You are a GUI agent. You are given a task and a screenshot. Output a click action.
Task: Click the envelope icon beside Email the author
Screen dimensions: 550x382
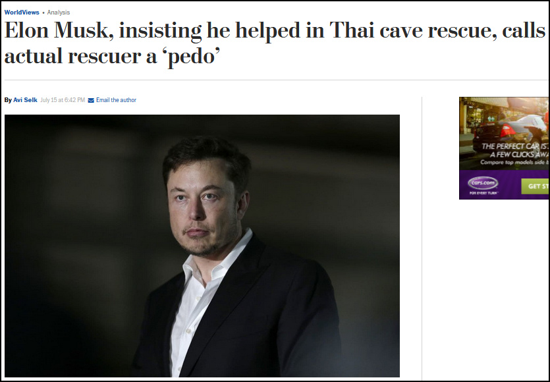(91, 100)
